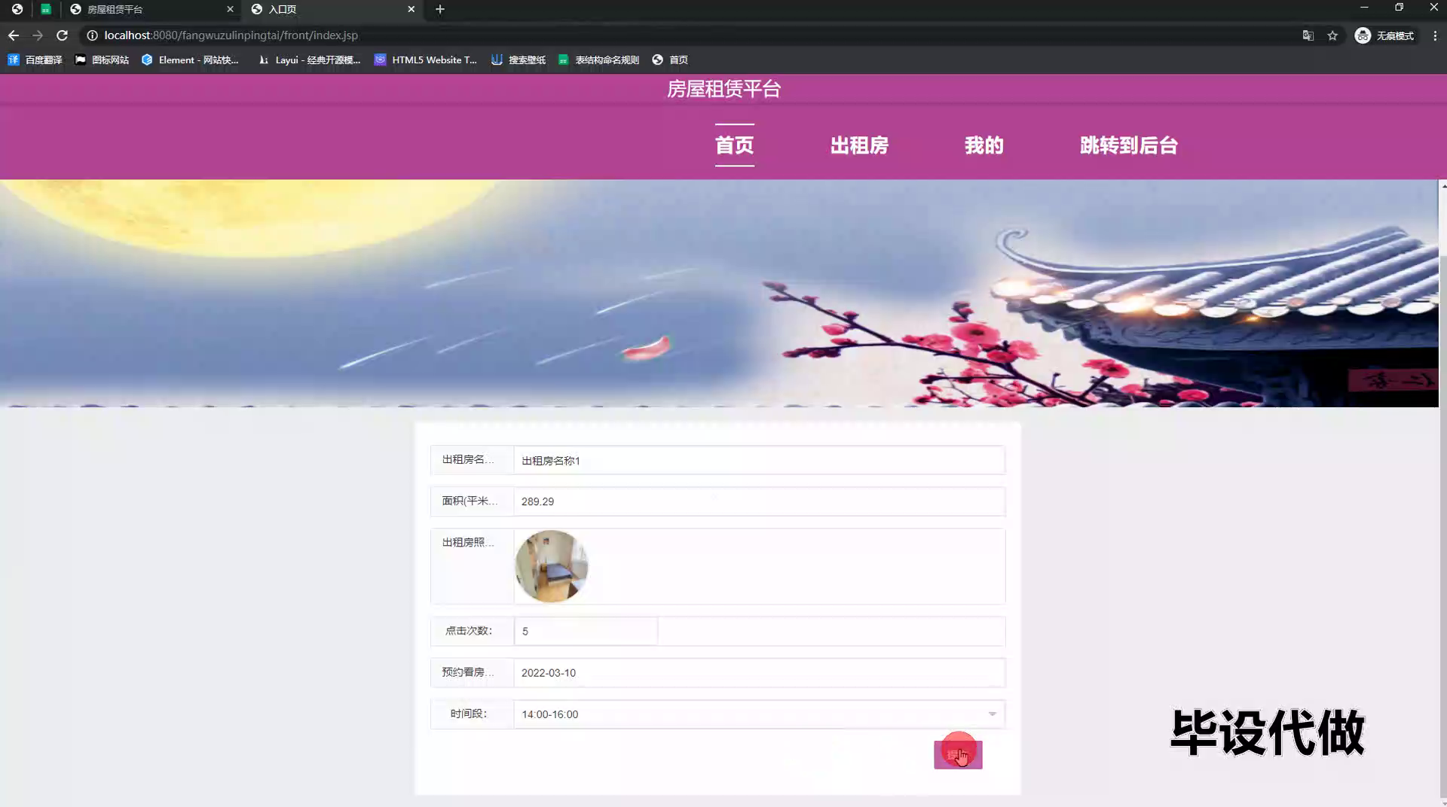Click the browser forward arrow
Screen dimensions: 1447x807
pyautogui.click(x=38, y=35)
